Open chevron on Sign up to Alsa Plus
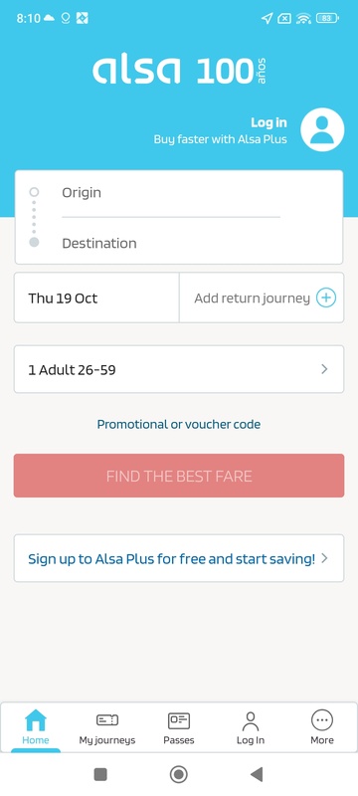Screen dimensions: 358x796 325,558
